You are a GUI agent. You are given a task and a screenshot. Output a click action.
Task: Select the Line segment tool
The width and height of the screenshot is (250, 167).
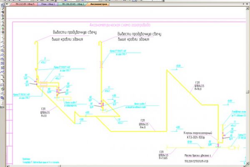2,46
